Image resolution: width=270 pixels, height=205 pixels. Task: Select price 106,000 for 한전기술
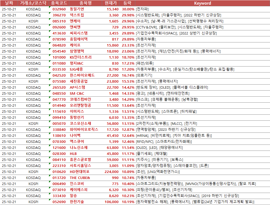tap(111, 202)
